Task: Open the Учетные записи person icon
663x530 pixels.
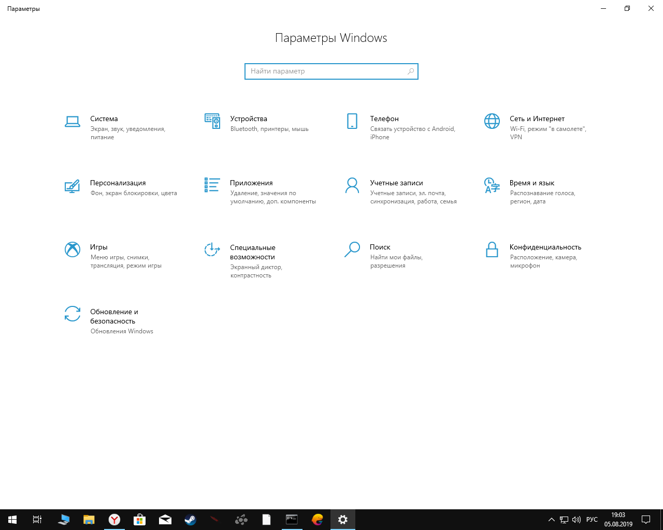Action: pos(352,185)
